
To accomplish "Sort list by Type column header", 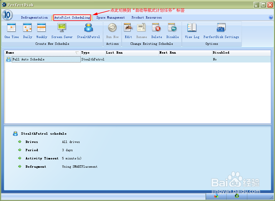I will 93,53.
